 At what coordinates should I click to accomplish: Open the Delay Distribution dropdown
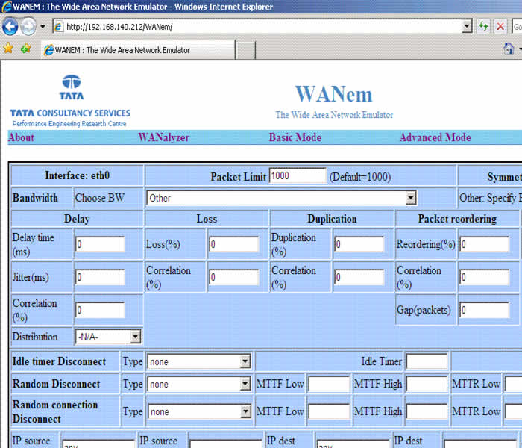pos(134,337)
